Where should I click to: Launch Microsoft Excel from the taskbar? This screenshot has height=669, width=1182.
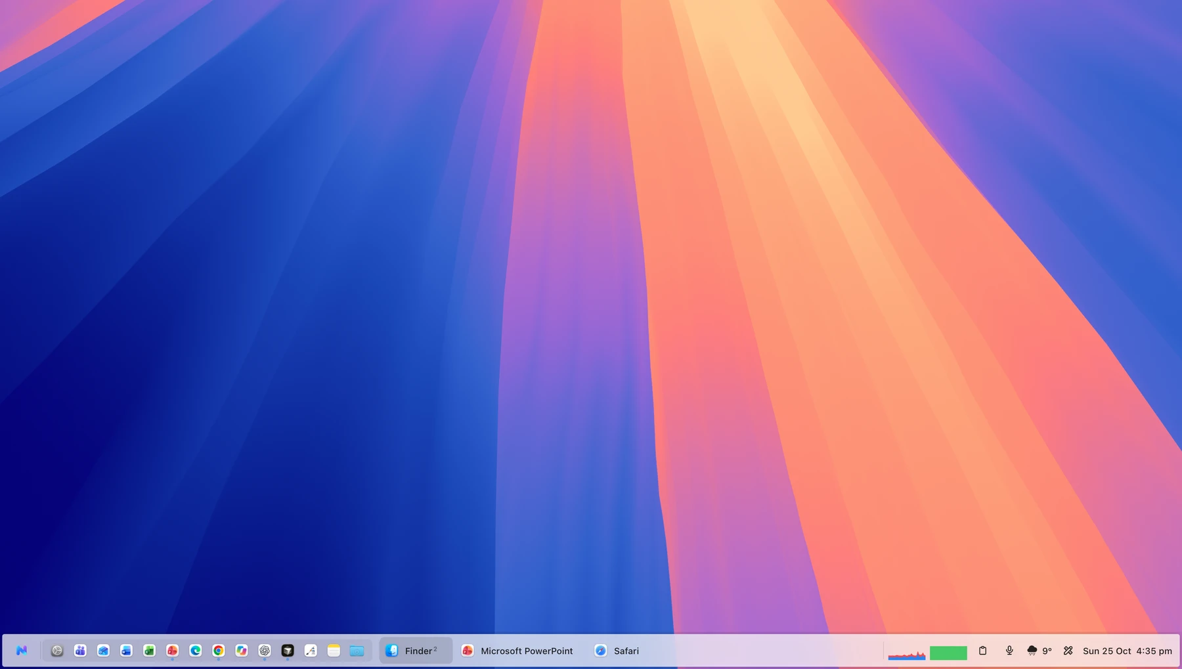(x=149, y=651)
